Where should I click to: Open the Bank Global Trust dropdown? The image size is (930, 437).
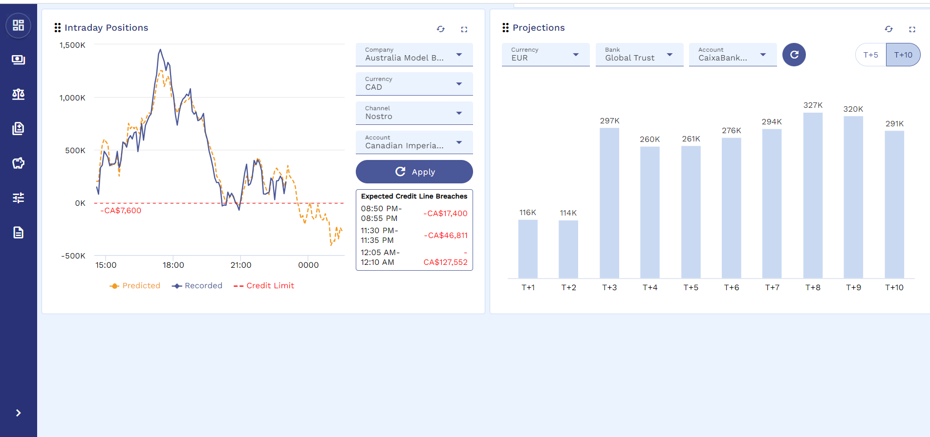click(x=640, y=55)
